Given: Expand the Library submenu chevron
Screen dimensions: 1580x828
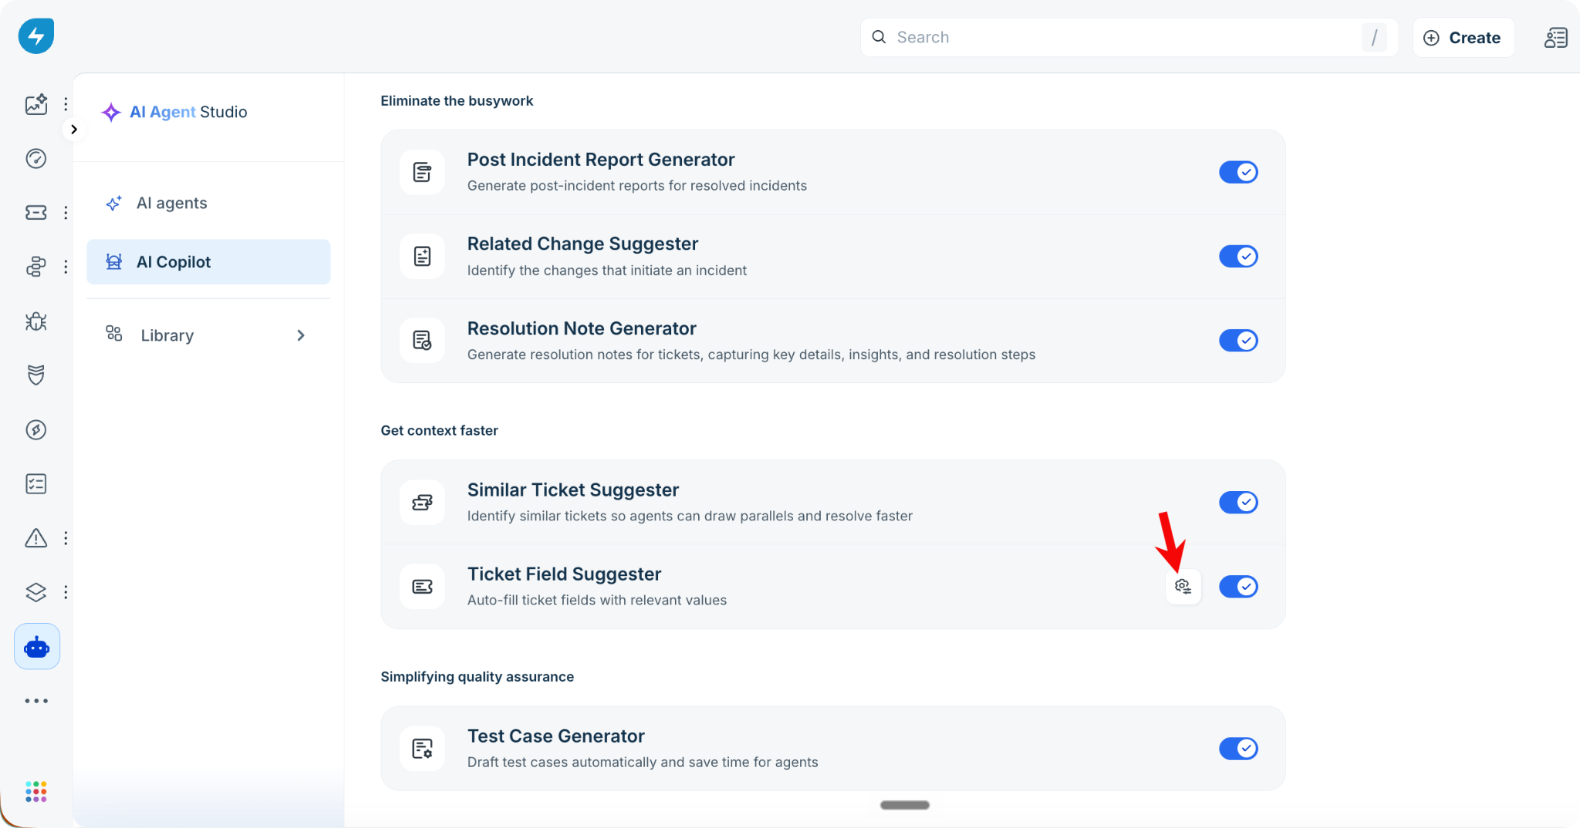Looking at the screenshot, I should pos(301,335).
